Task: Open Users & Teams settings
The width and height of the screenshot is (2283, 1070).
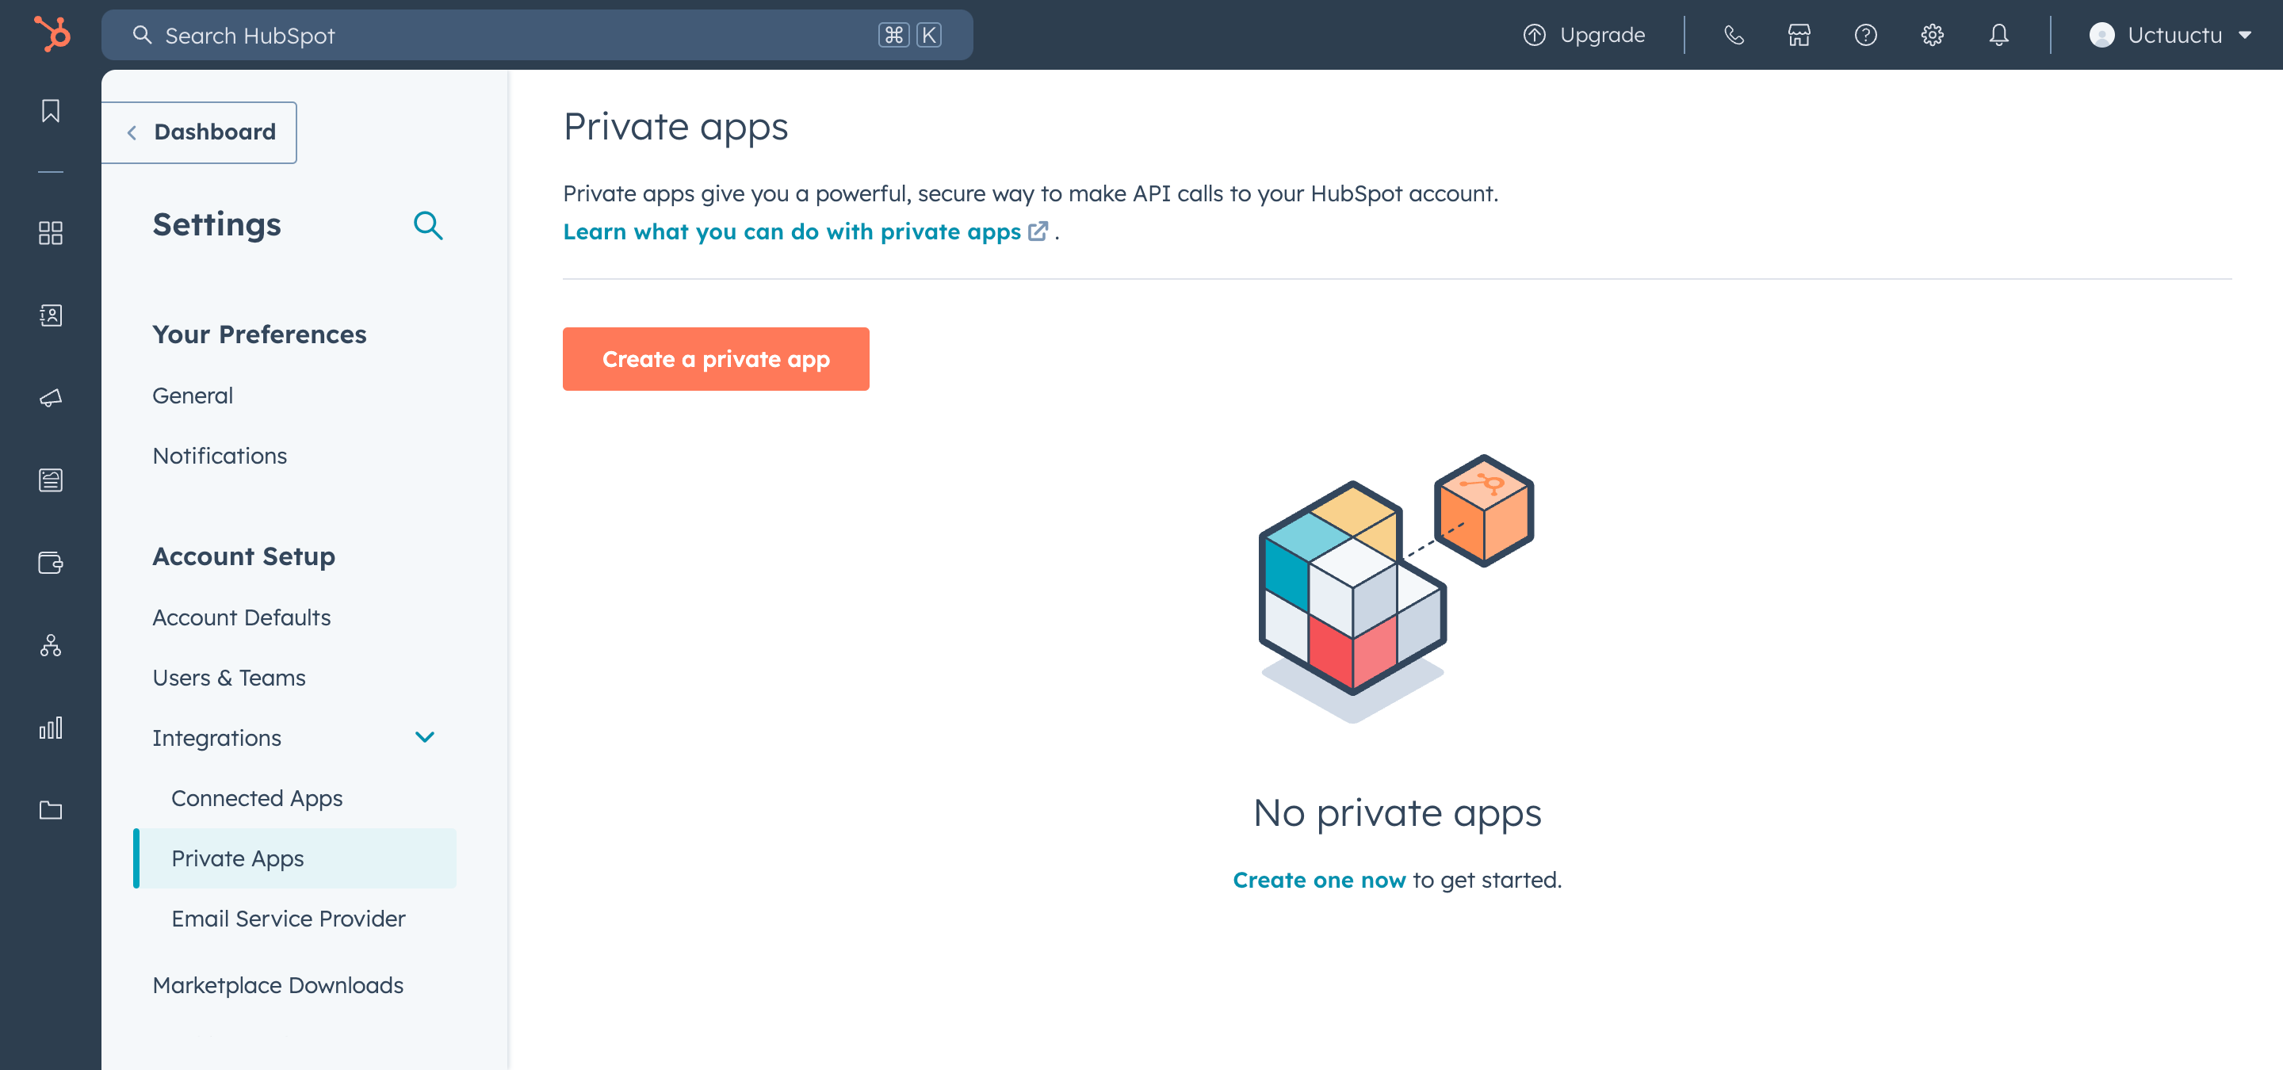Action: [228, 677]
